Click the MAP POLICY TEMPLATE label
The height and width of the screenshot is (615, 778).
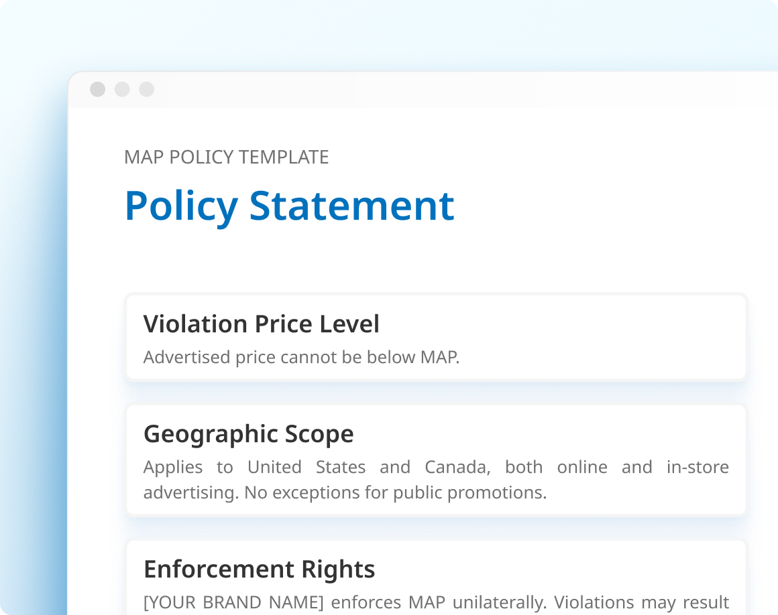pyautogui.click(x=226, y=157)
